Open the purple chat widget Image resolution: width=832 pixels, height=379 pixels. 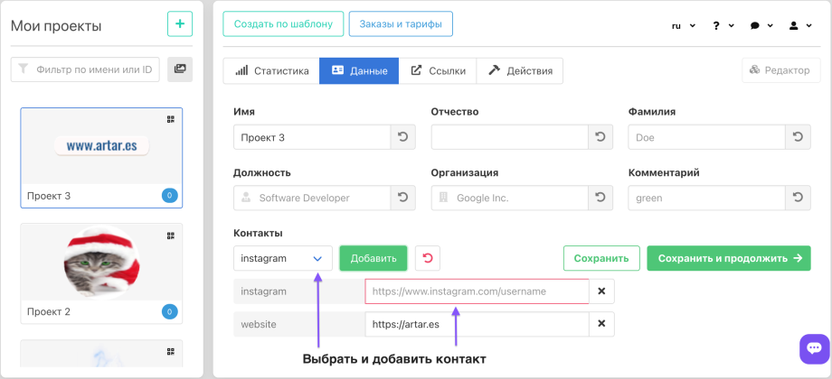pos(814,347)
